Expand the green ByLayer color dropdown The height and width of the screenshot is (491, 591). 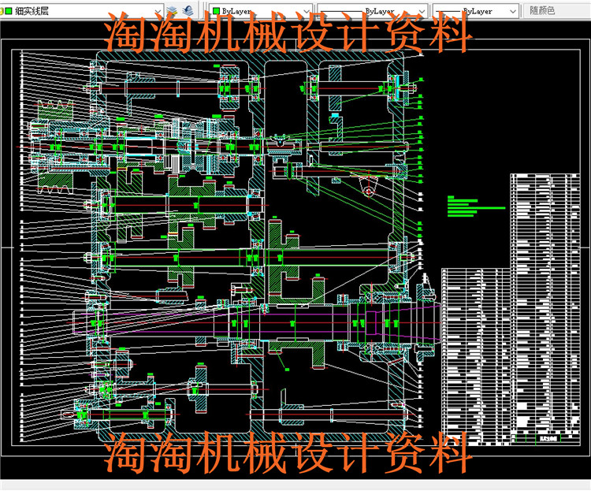(x=261, y=11)
